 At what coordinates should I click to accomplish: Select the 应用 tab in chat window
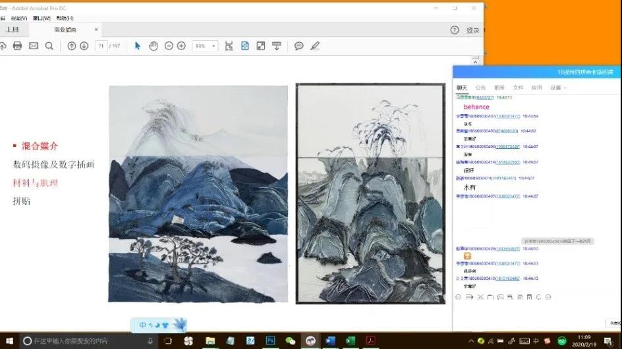click(537, 88)
